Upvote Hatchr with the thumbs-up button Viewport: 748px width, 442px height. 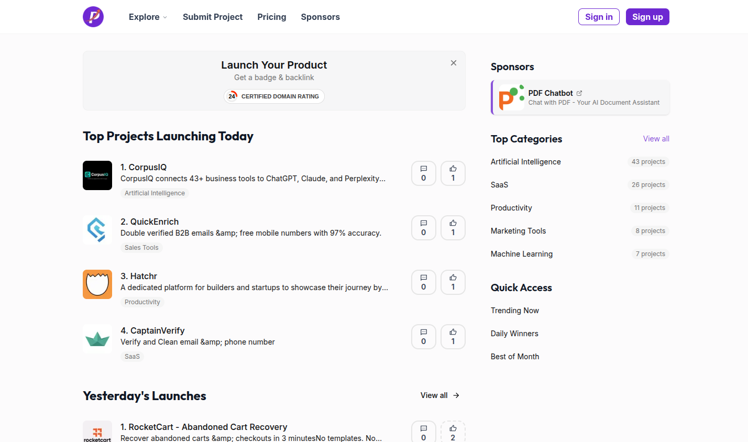click(x=453, y=282)
